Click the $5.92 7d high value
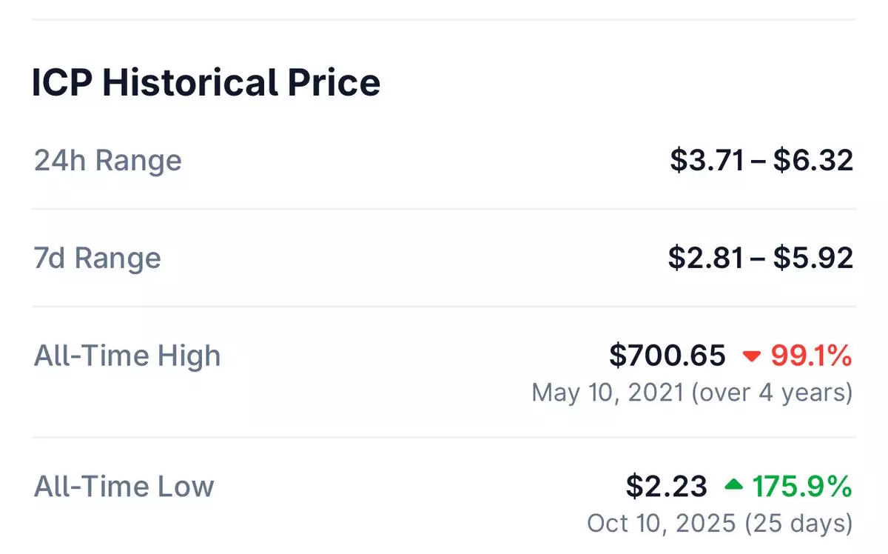The width and height of the screenshot is (888, 554). point(813,258)
